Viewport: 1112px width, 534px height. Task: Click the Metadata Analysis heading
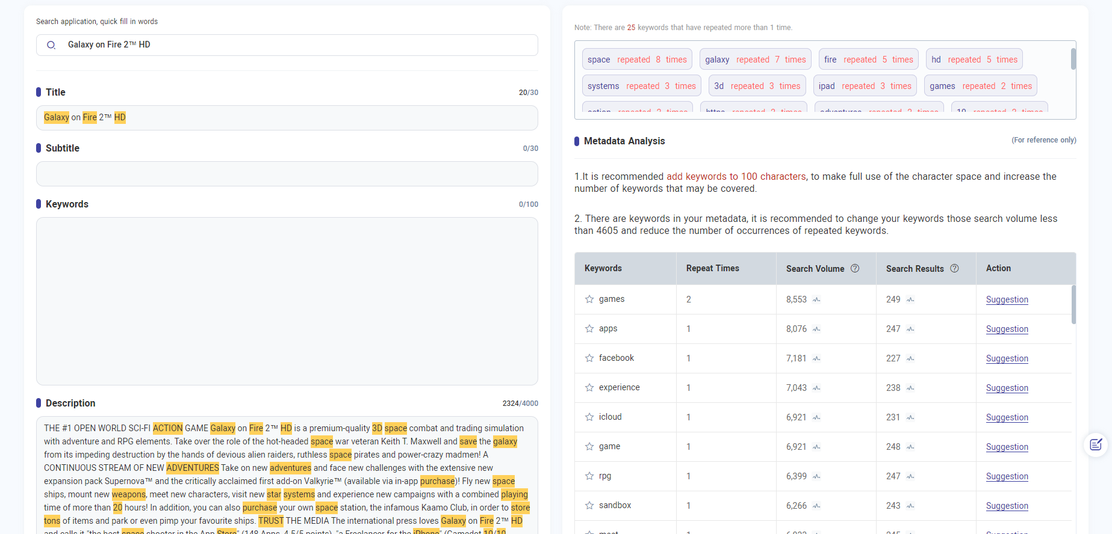pos(624,141)
